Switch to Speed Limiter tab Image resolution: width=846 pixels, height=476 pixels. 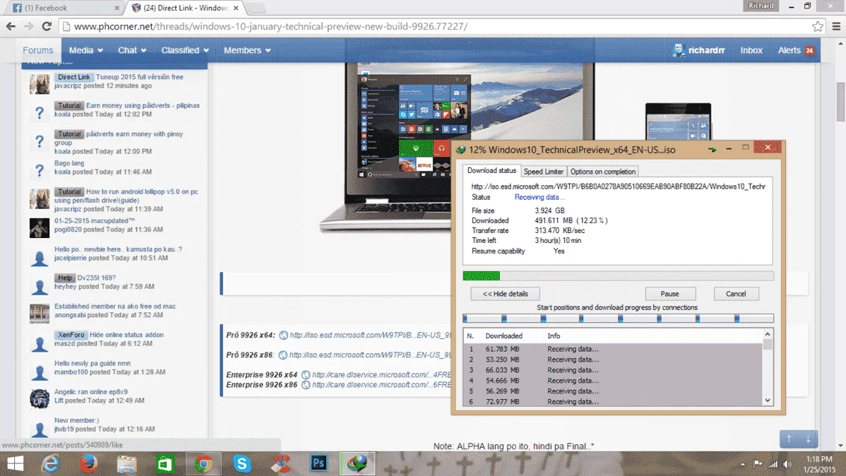[x=543, y=172]
